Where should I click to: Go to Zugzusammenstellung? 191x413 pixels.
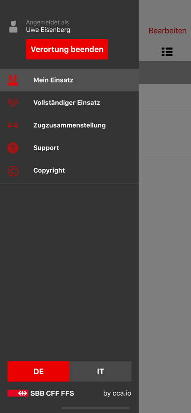(x=69, y=126)
